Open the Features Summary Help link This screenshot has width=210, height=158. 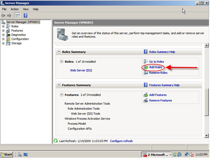(164, 85)
